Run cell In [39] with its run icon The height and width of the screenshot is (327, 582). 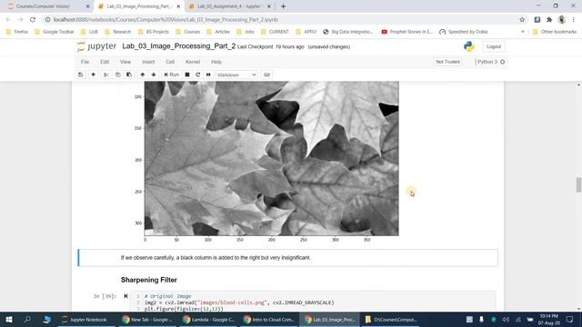click(x=125, y=296)
